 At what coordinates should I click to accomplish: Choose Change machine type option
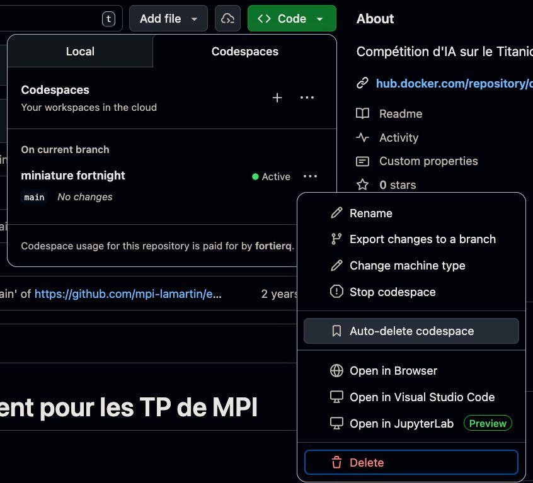pos(407,266)
